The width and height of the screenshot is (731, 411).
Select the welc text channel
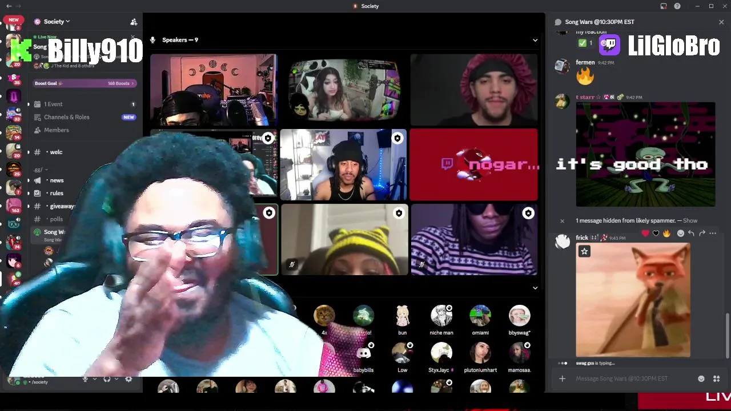[x=56, y=152]
